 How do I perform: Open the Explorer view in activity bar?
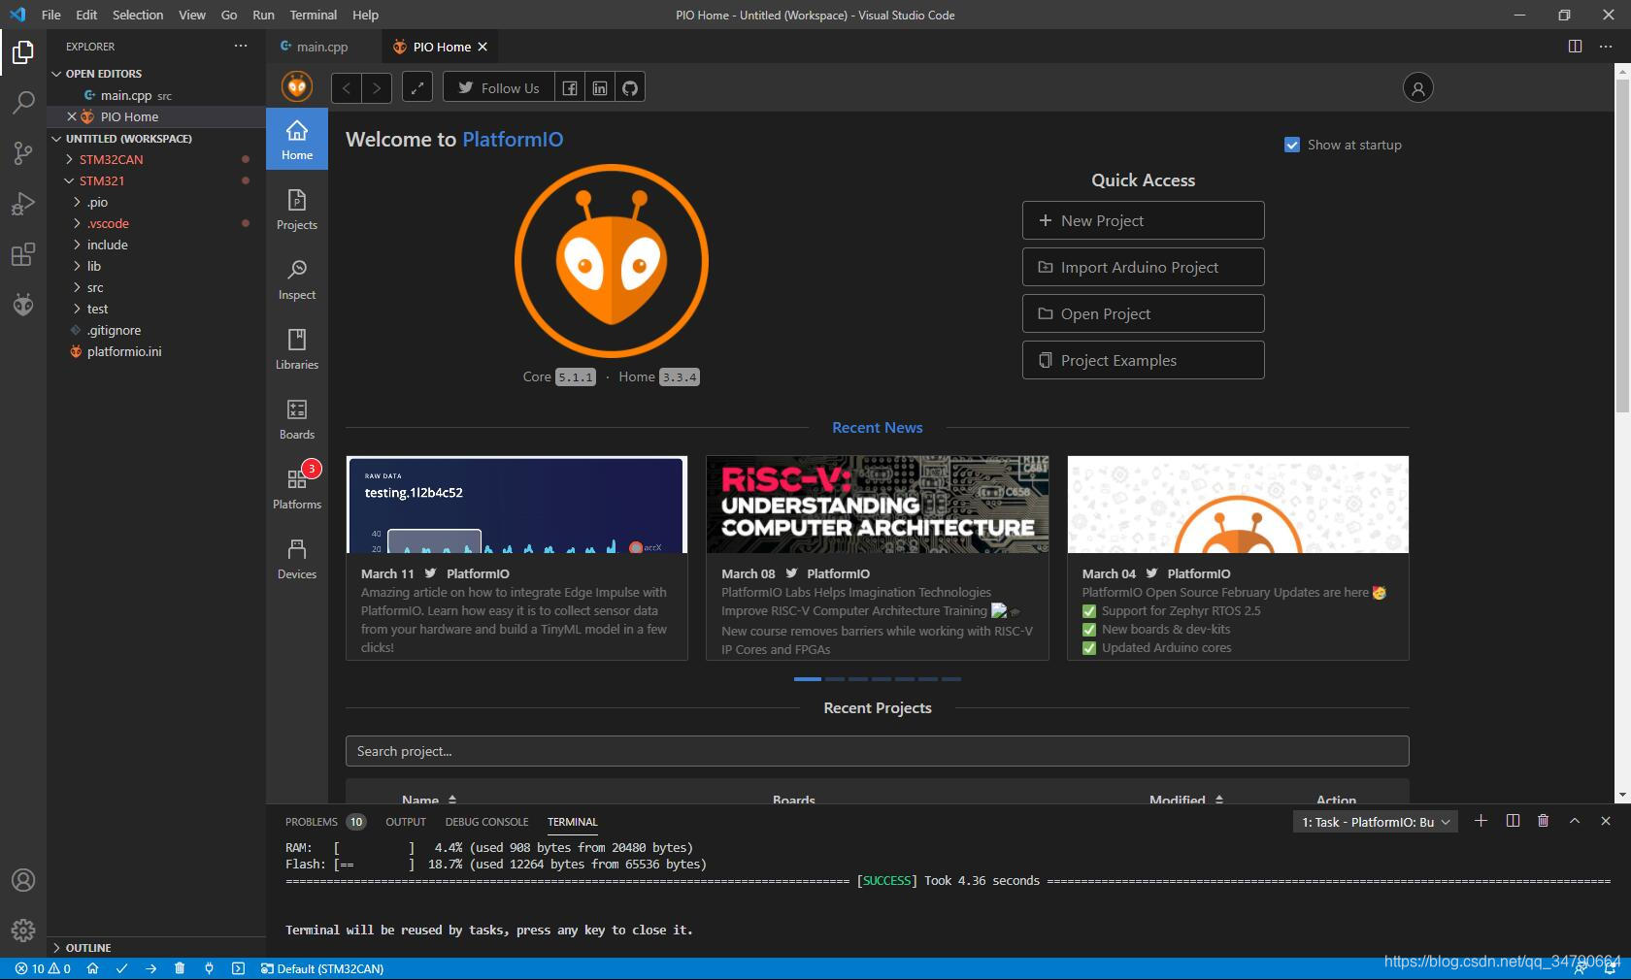(23, 52)
